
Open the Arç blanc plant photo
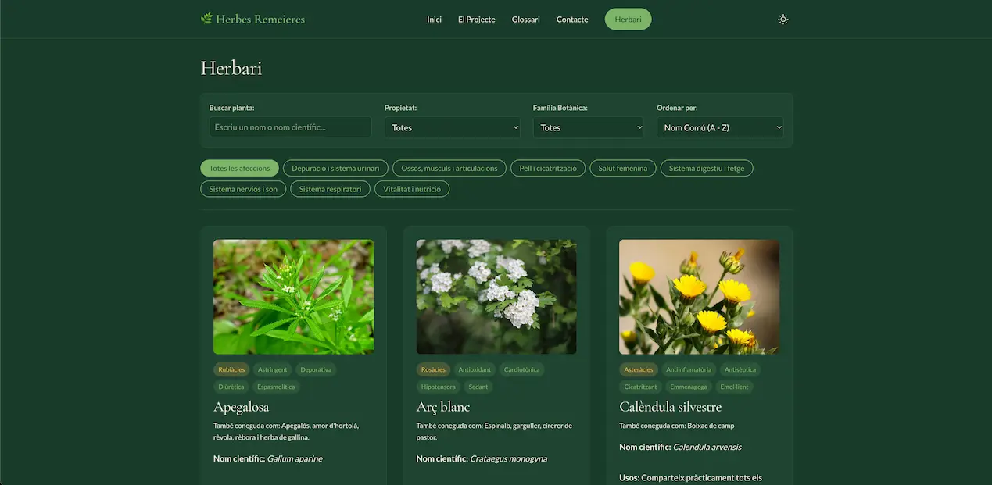496,297
